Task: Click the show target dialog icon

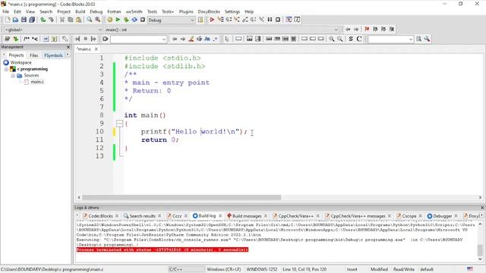Action: pos(200,20)
